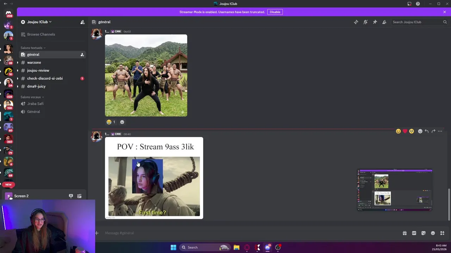Open the server with 208 badge
The height and width of the screenshot is (253, 451).
tap(8, 13)
